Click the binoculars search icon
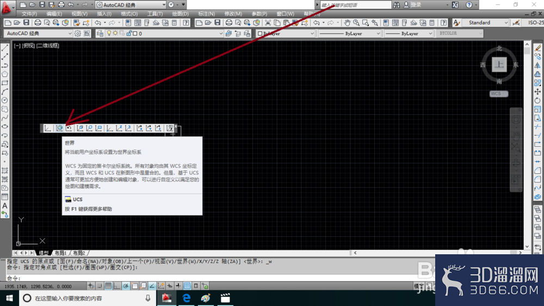This screenshot has width=544, height=306. pos(397,5)
